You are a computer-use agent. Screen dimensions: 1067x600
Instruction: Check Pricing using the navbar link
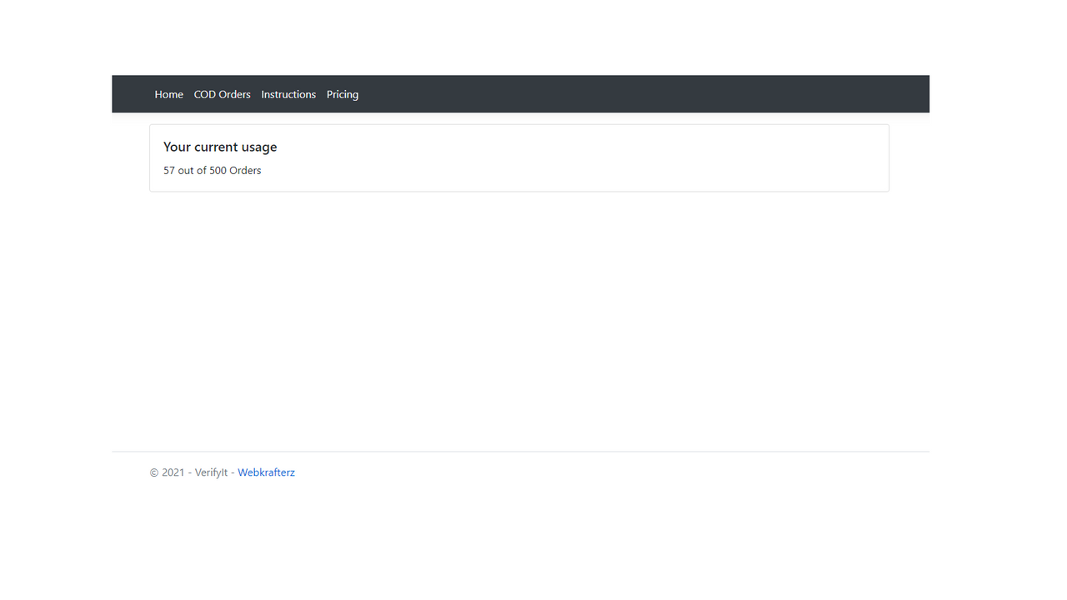tap(342, 94)
